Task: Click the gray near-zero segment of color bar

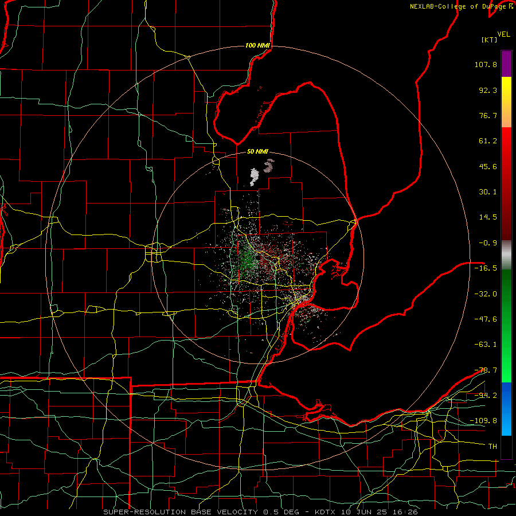Action: click(506, 255)
